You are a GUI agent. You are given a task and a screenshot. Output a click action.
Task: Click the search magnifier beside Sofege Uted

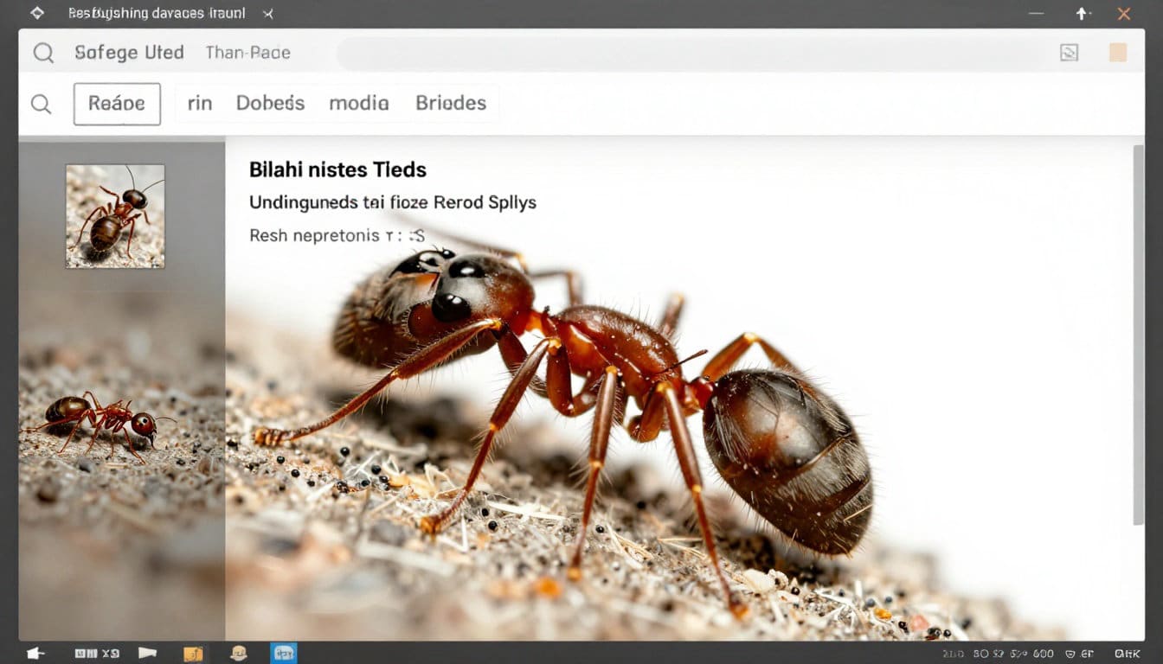[43, 53]
